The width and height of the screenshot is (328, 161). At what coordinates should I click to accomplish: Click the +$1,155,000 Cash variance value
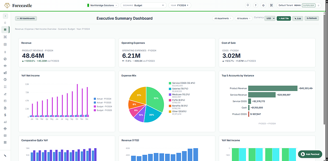[257, 108]
